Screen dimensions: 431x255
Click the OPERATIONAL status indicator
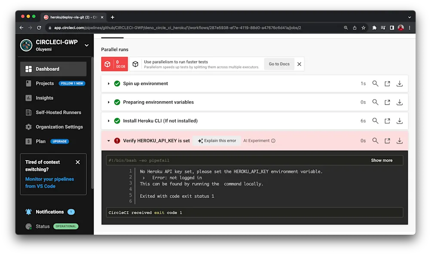pyautogui.click(x=66, y=226)
